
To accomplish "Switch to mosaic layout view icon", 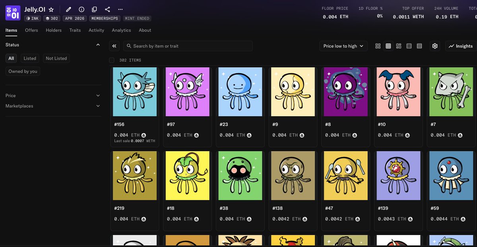I will tap(399, 46).
